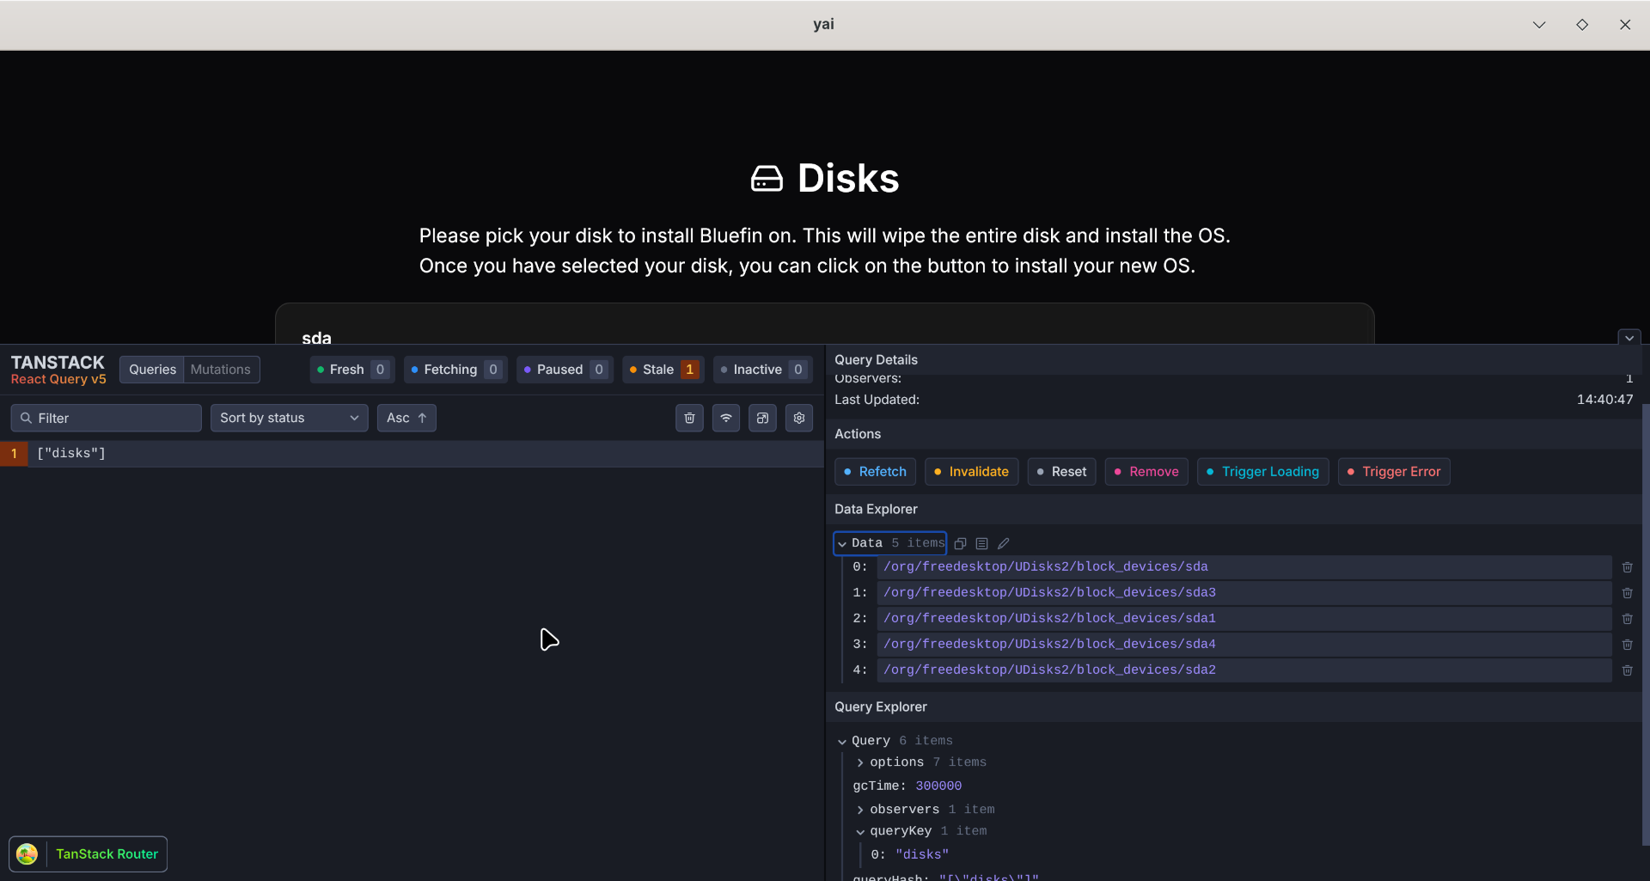Image resolution: width=1650 pixels, height=881 pixels.
Task: Toggle the Fresh status filter
Action: [x=352, y=370]
